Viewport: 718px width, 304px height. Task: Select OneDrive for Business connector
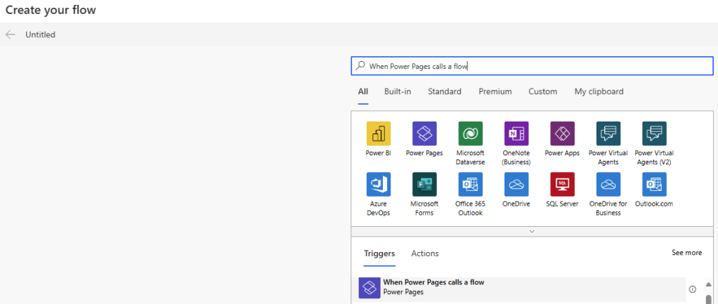(x=608, y=184)
